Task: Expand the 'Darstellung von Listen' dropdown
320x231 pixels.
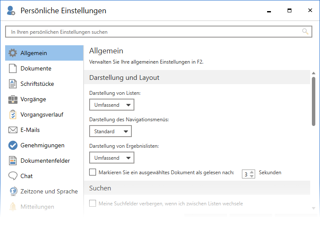Action: (112, 105)
